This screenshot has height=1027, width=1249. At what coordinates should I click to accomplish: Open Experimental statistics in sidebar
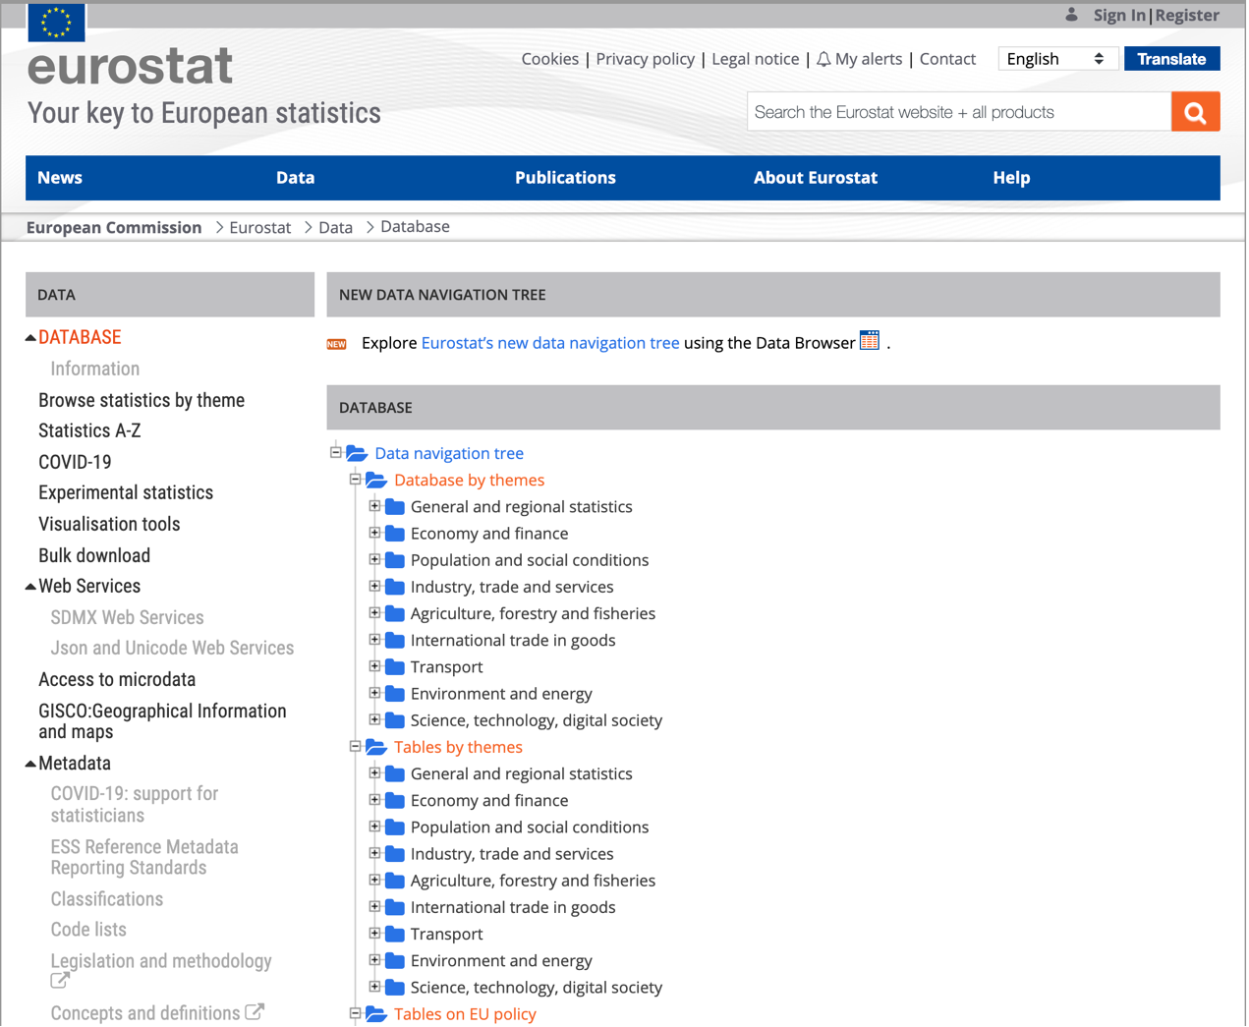126,492
